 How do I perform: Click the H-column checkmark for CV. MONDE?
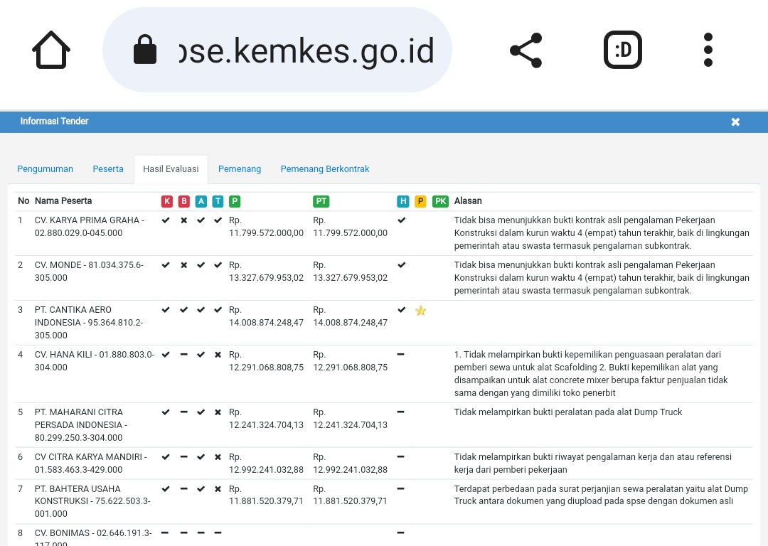coord(402,265)
